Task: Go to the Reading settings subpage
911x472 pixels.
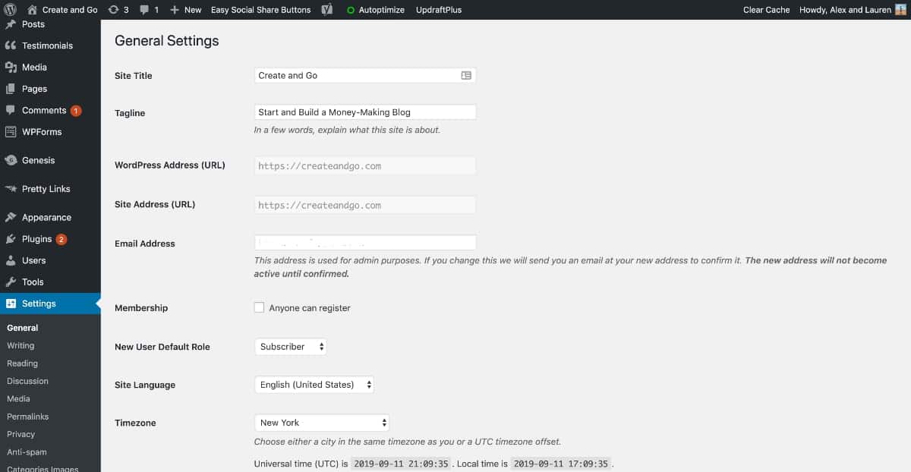Action: coord(22,363)
